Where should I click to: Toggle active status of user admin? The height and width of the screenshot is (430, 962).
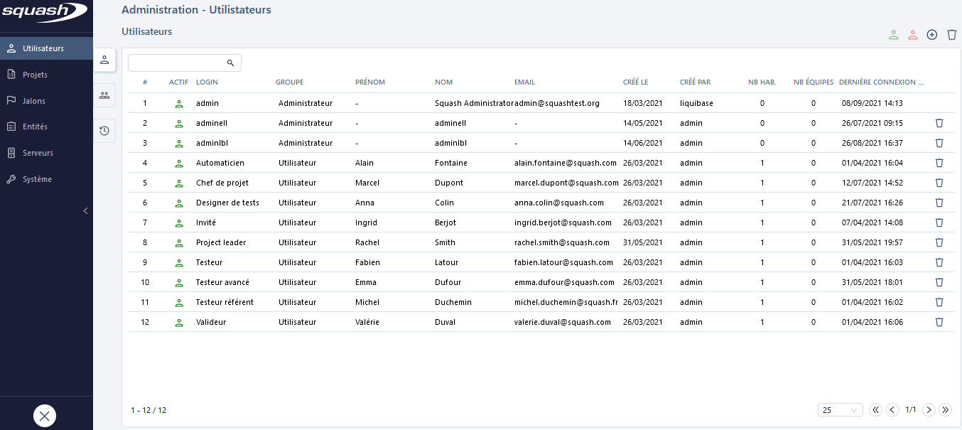point(179,103)
